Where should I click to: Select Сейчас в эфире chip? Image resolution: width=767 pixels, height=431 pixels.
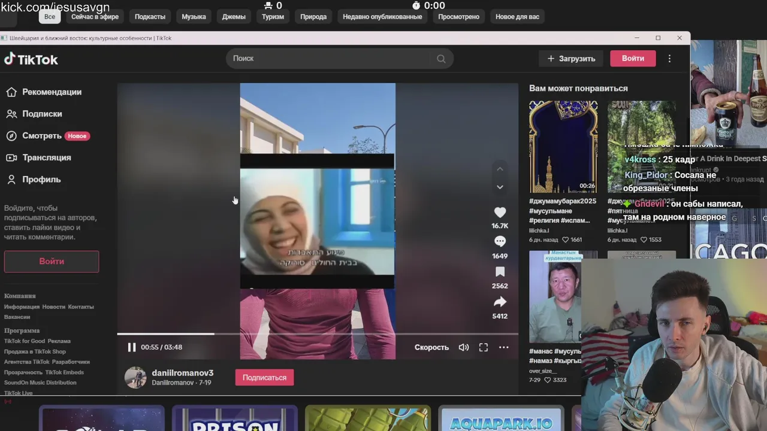tap(95, 17)
